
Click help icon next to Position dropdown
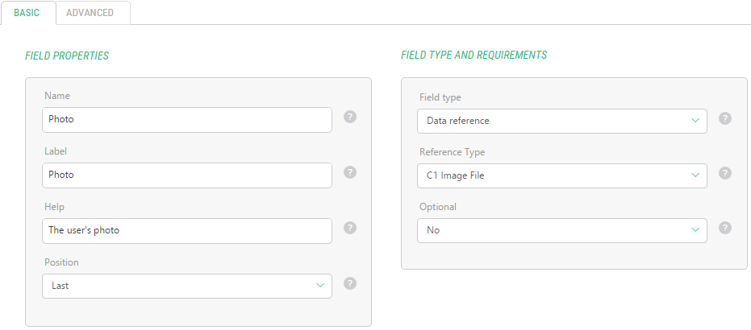pos(350,283)
